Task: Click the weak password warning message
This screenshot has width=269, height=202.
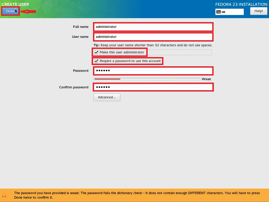Action: pyautogui.click(x=137, y=195)
